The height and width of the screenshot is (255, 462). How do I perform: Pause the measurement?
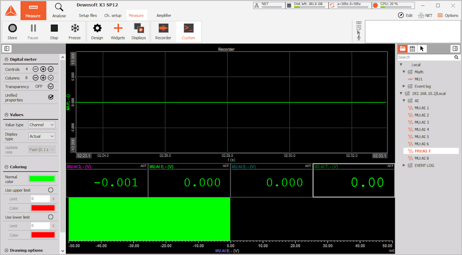point(33,32)
